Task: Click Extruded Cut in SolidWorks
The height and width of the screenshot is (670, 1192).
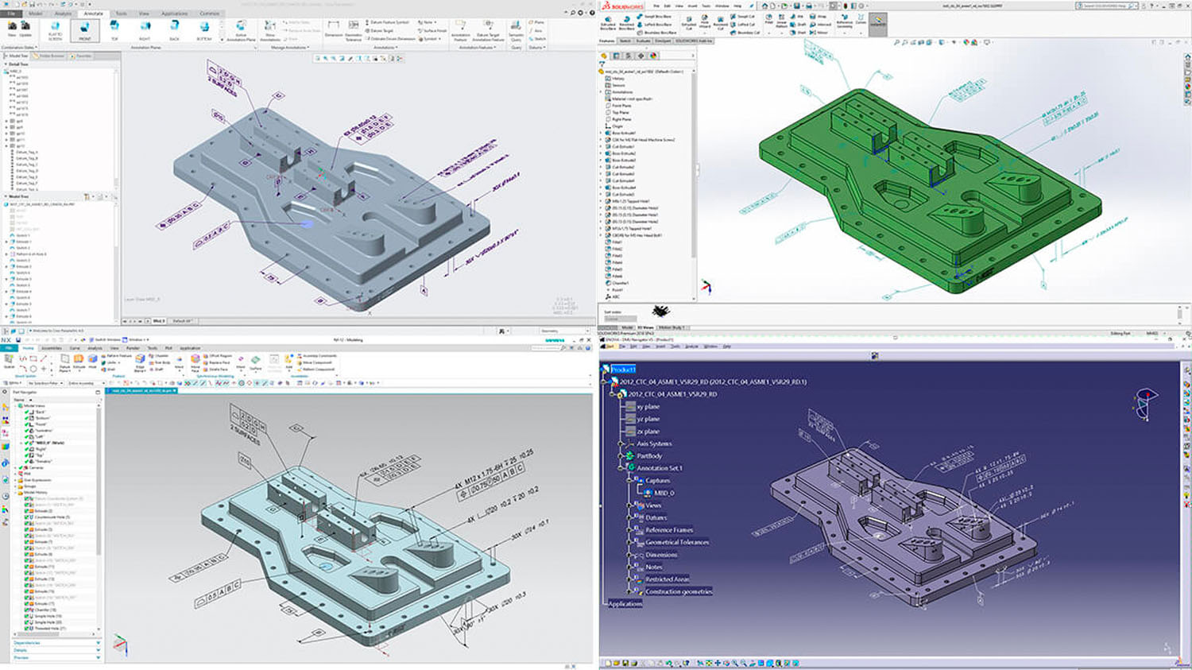Action: [x=689, y=23]
